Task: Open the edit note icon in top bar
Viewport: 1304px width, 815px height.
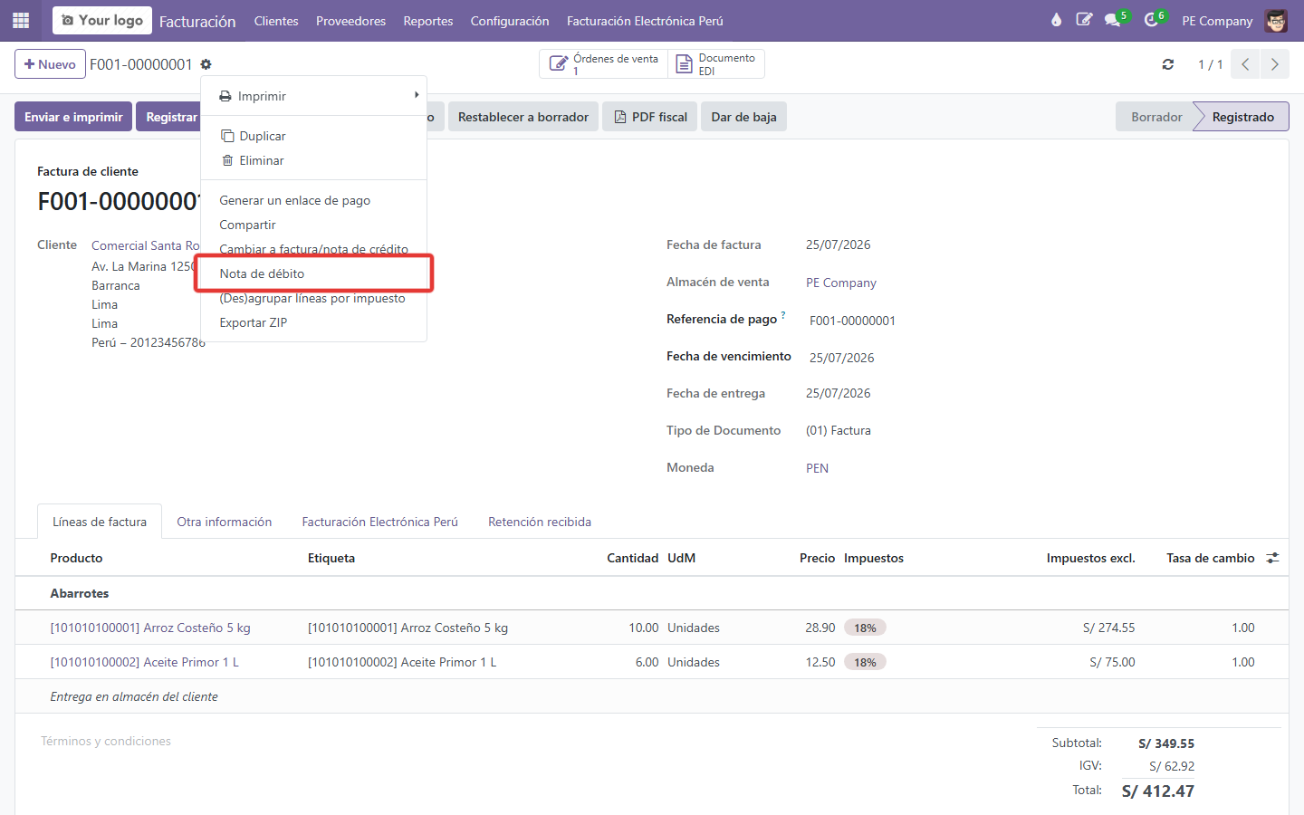Action: [1084, 20]
